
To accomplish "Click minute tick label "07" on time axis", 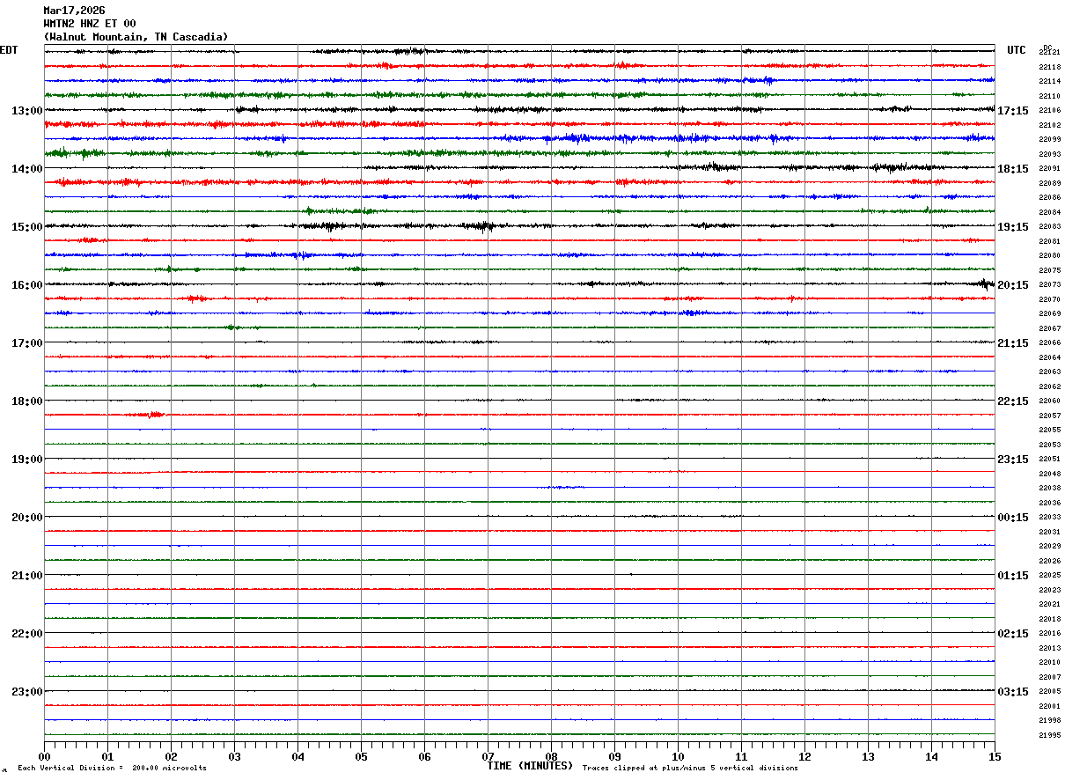I will coord(488,757).
